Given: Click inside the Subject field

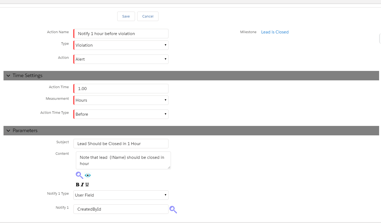Looking at the screenshot, I should click(121, 143).
